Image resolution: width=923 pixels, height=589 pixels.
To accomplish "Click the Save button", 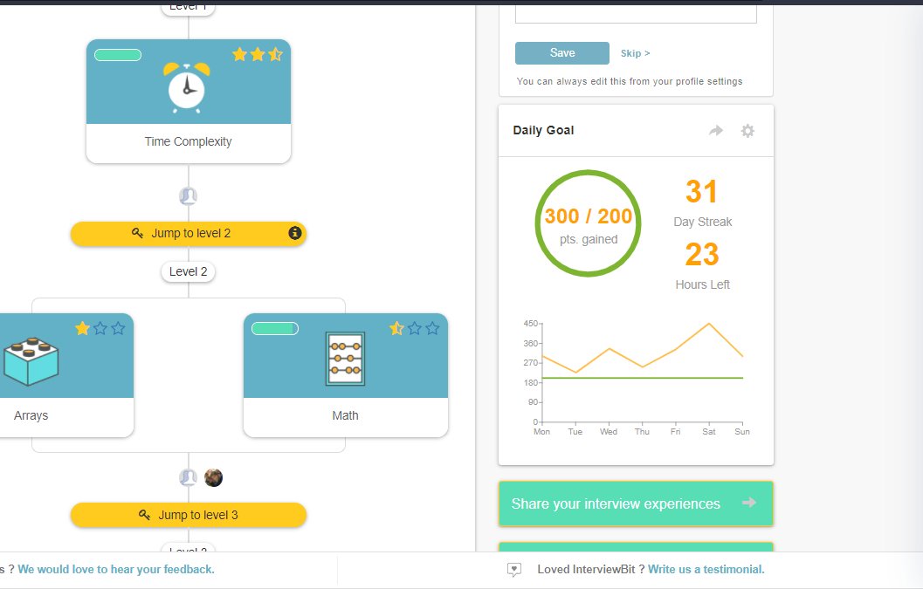I will click(x=561, y=52).
